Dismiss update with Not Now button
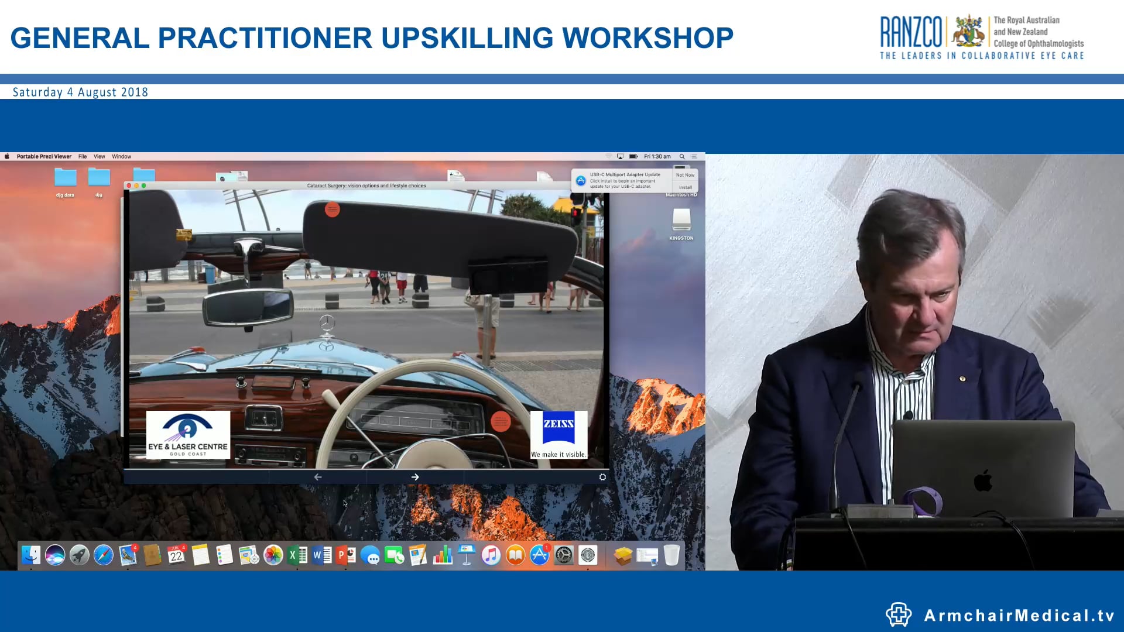The width and height of the screenshot is (1124, 632). (x=685, y=175)
